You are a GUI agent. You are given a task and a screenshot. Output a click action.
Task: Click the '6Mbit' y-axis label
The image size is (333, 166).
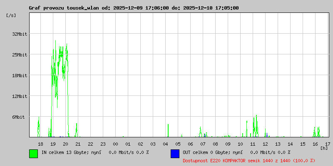[x=18, y=117]
